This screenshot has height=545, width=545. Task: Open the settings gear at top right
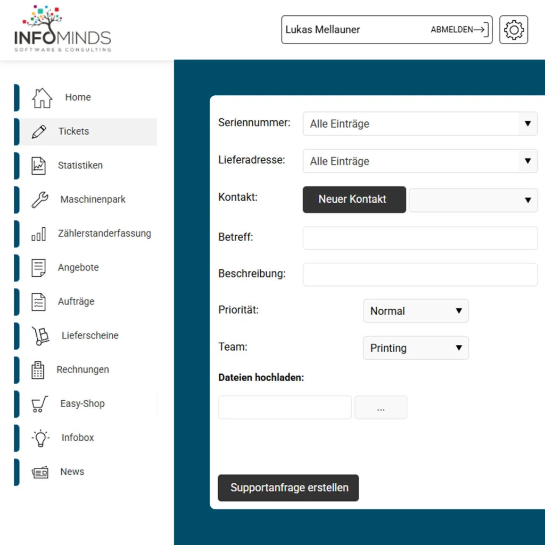tap(513, 30)
